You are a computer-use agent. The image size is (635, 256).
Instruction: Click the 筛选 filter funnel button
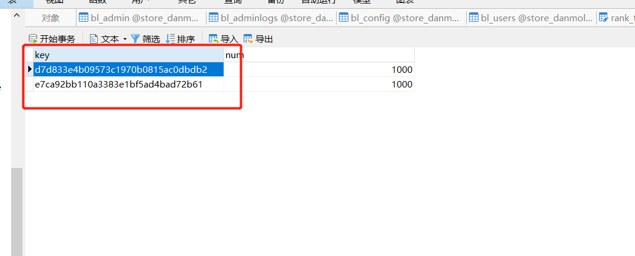pyautogui.click(x=145, y=39)
